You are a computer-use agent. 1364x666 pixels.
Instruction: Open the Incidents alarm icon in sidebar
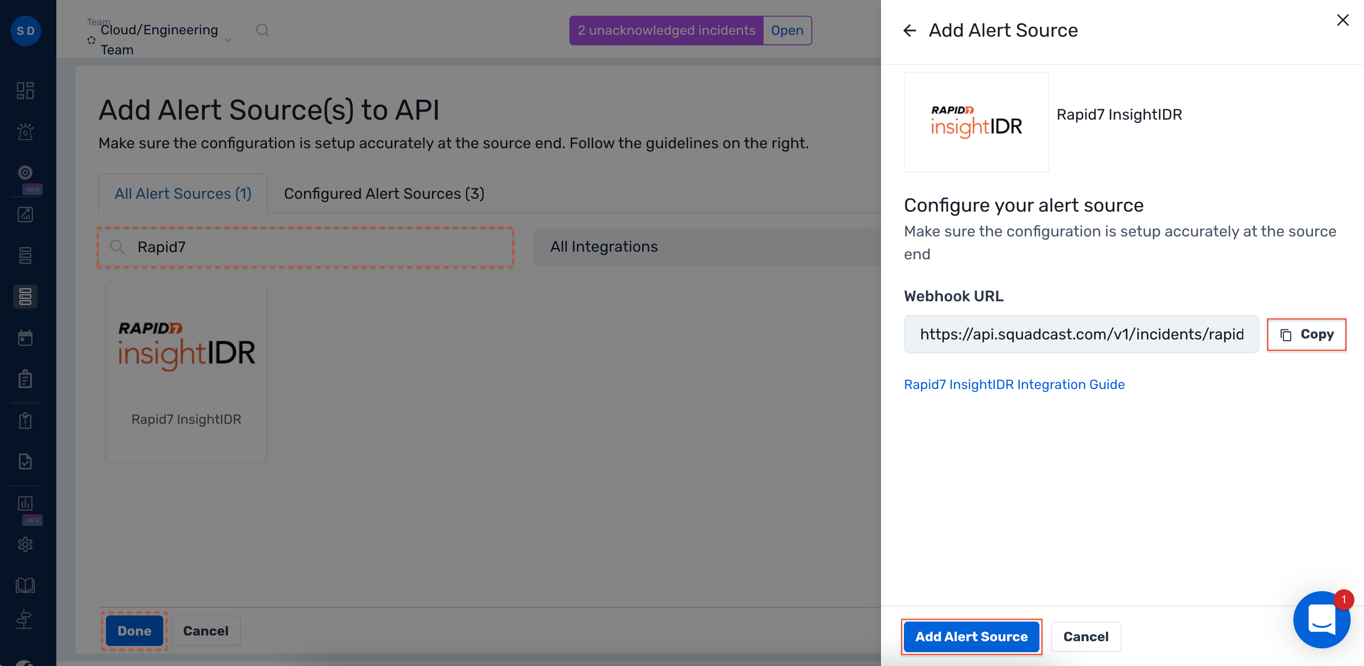25,132
